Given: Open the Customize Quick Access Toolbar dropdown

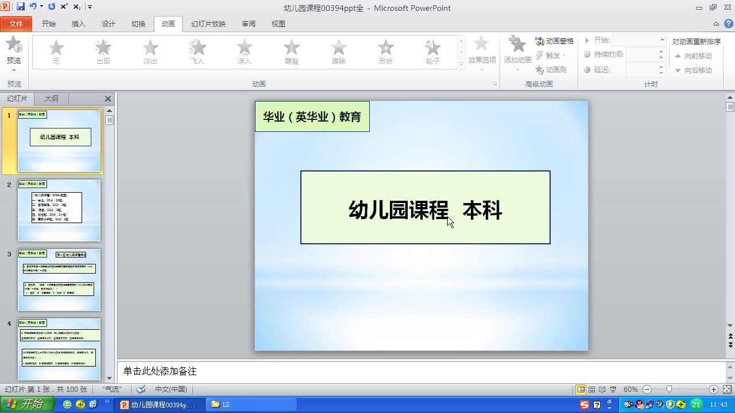Looking at the screenshot, I should coord(90,7).
